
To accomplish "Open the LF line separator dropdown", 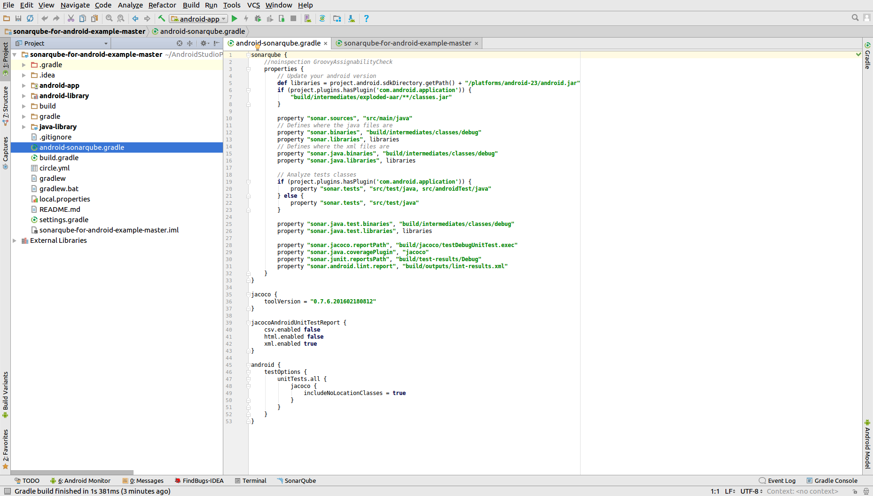I will tap(730, 491).
